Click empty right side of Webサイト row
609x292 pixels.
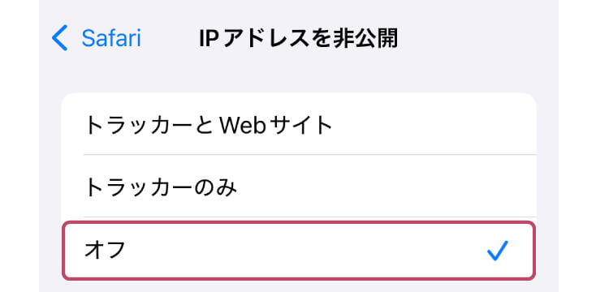[435, 124]
